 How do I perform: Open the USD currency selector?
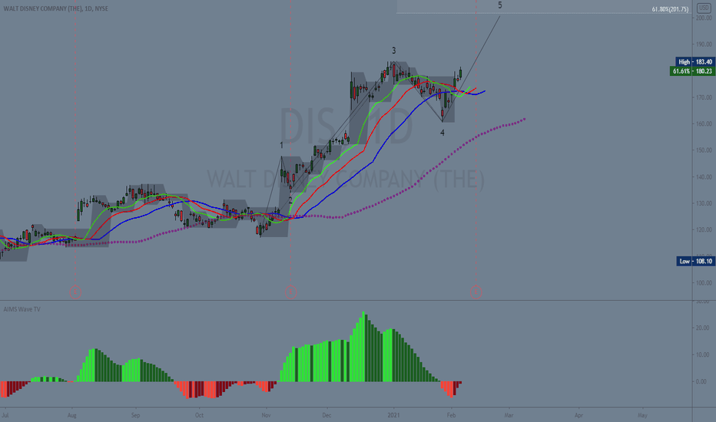click(x=704, y=8)
